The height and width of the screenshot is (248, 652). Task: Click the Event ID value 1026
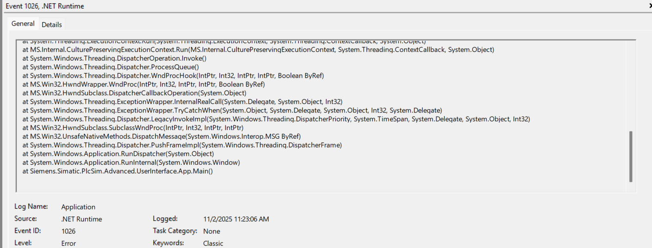coord(68,231)
